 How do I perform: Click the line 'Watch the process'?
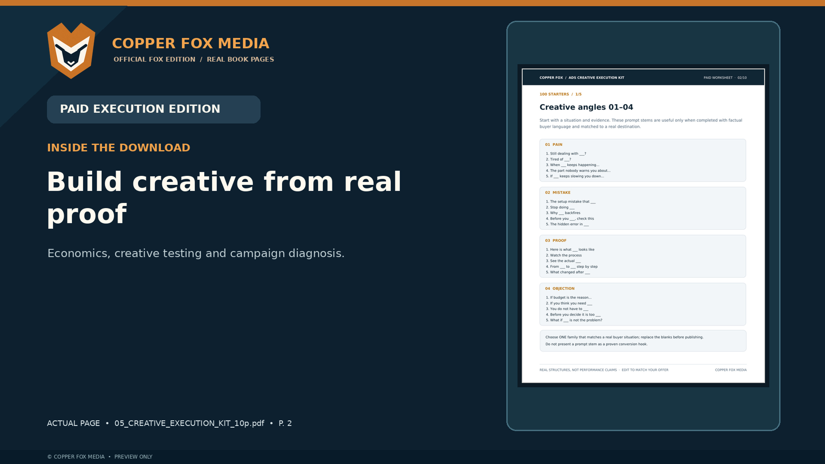(564, 255)
